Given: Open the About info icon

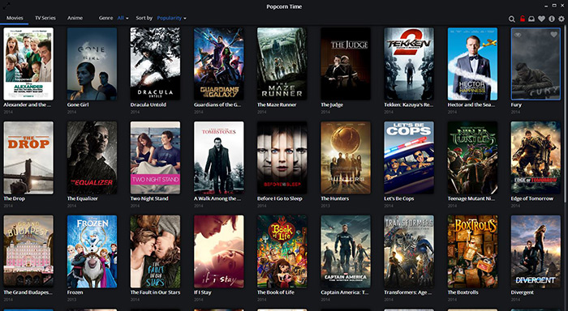Looking at the screenshot, I should coord(551,19).
